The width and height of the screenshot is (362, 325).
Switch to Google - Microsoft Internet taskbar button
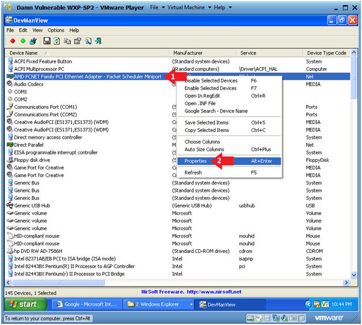(86, 304)
